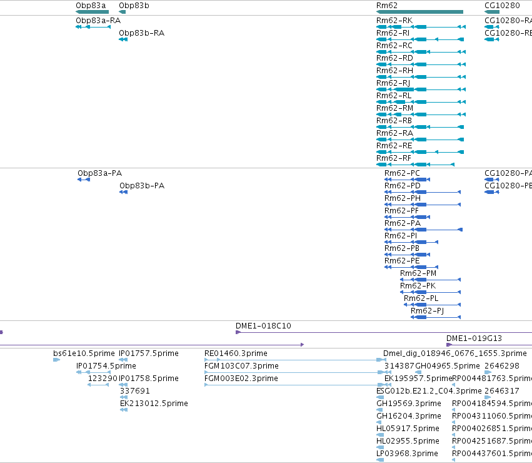Viewport: 532px width, 463px height.
Task: Select EST GH19569.3prime
Action: pos(409,404)
